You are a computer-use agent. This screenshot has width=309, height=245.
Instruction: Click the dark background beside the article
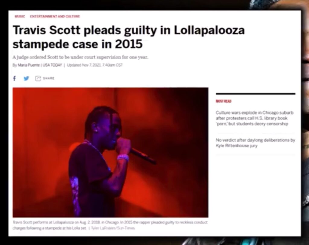[4, 122]
